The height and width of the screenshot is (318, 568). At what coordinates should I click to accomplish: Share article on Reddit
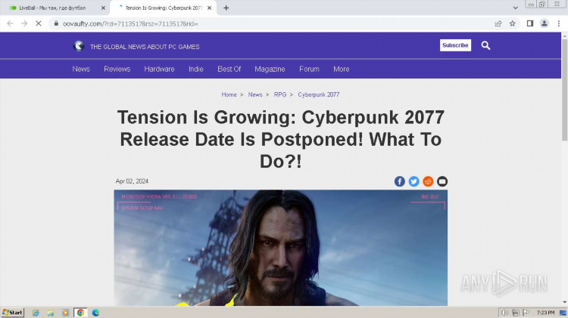[x=428, y=181]
